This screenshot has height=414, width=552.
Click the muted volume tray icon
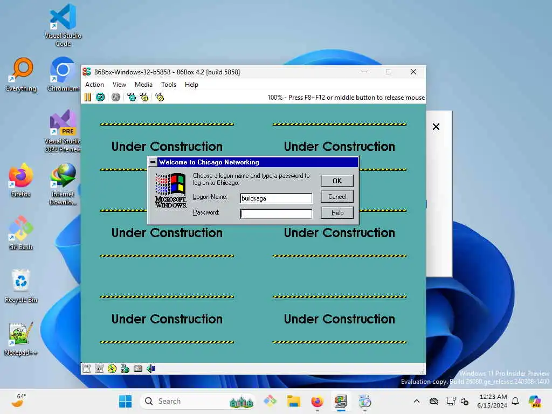coord(465,401)
